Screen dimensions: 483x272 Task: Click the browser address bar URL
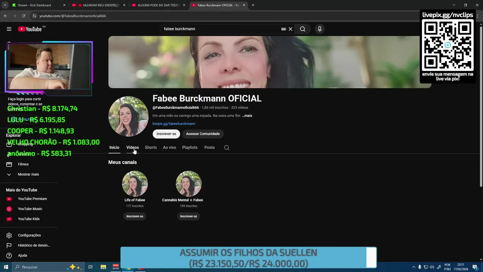coord(72,16)
